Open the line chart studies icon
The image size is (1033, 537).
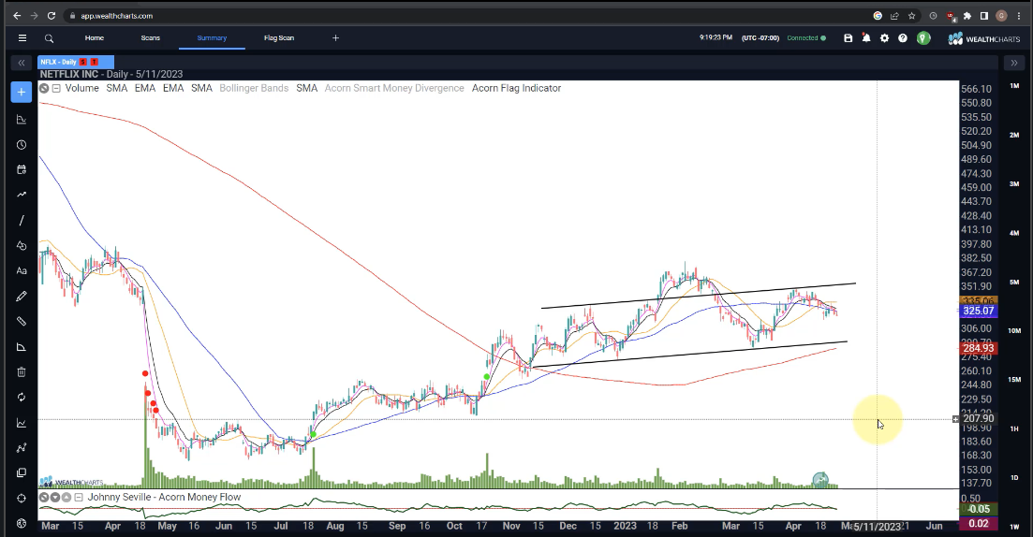(x=22, y=423)
